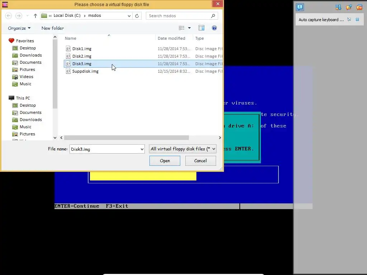Viewport: 367px width, 275px height.
Task: Click Suppdisk.img date 12/15/2014
Action: (x=174, y=71)
